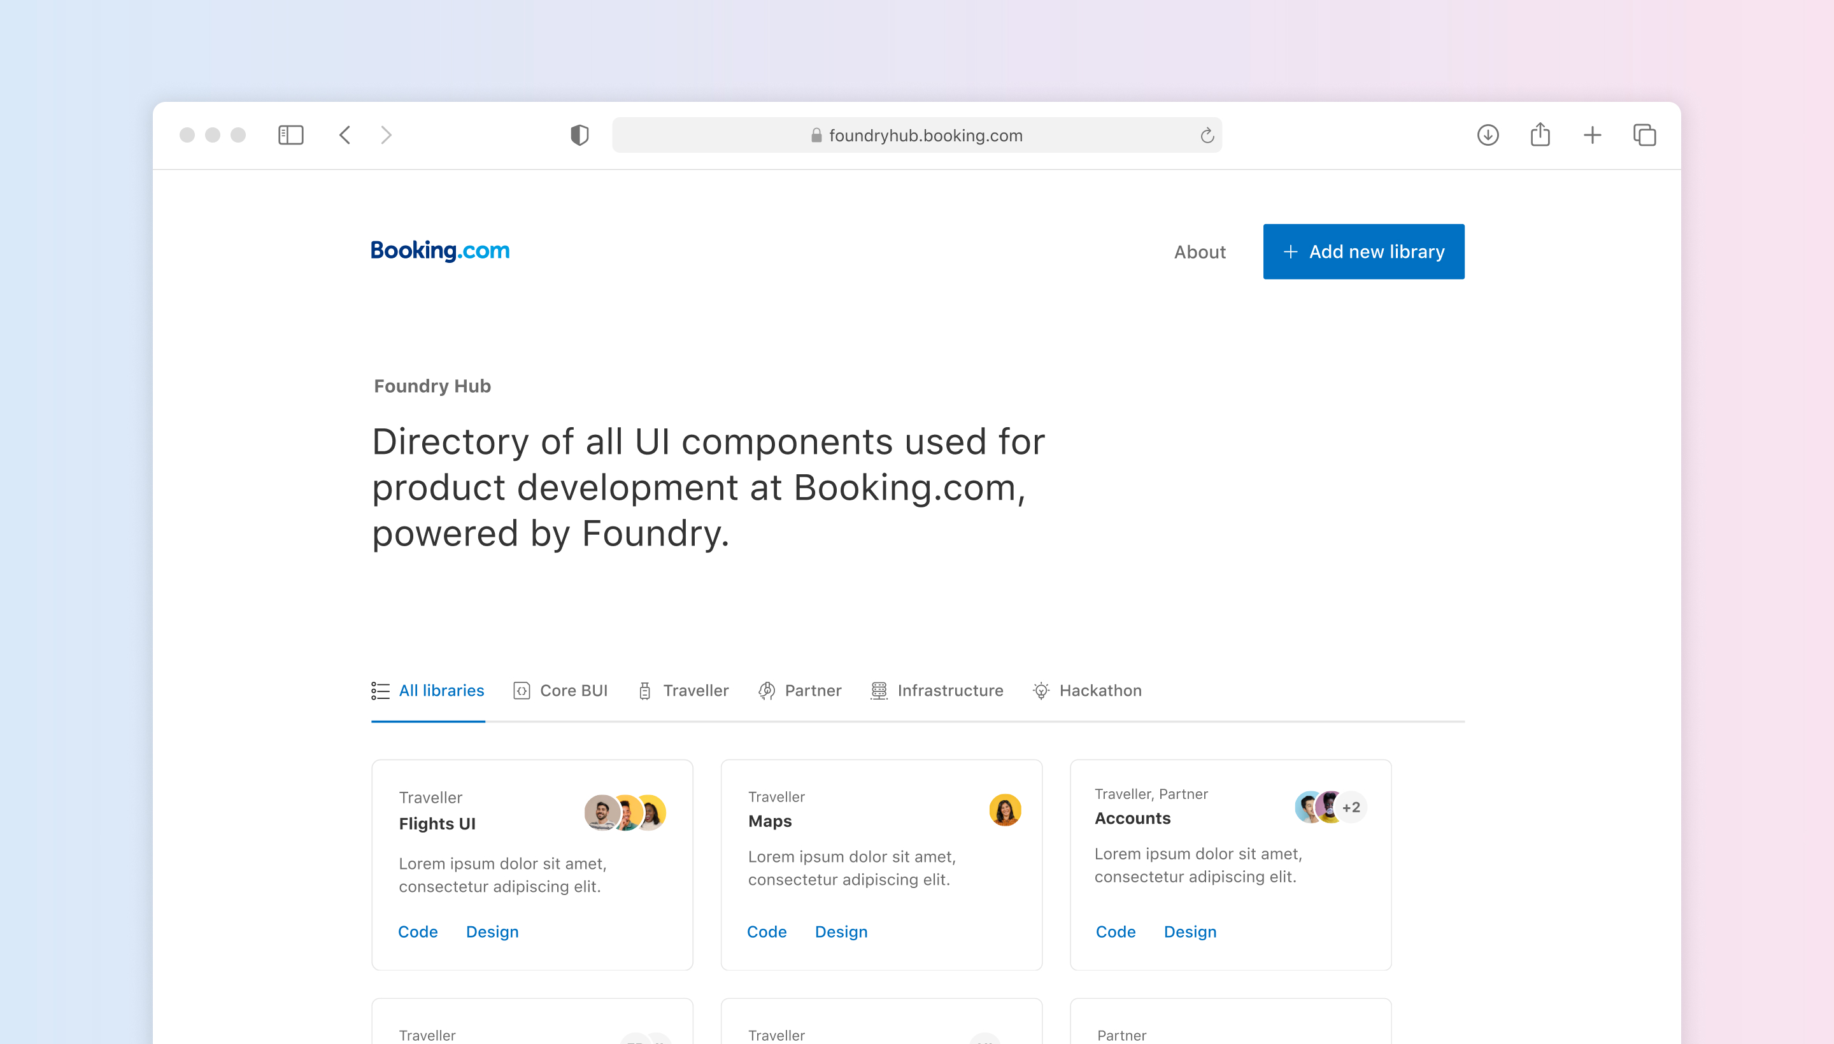Click the Traveller luggage icon
The image size is (1834, 1044).
coord(645,691)
